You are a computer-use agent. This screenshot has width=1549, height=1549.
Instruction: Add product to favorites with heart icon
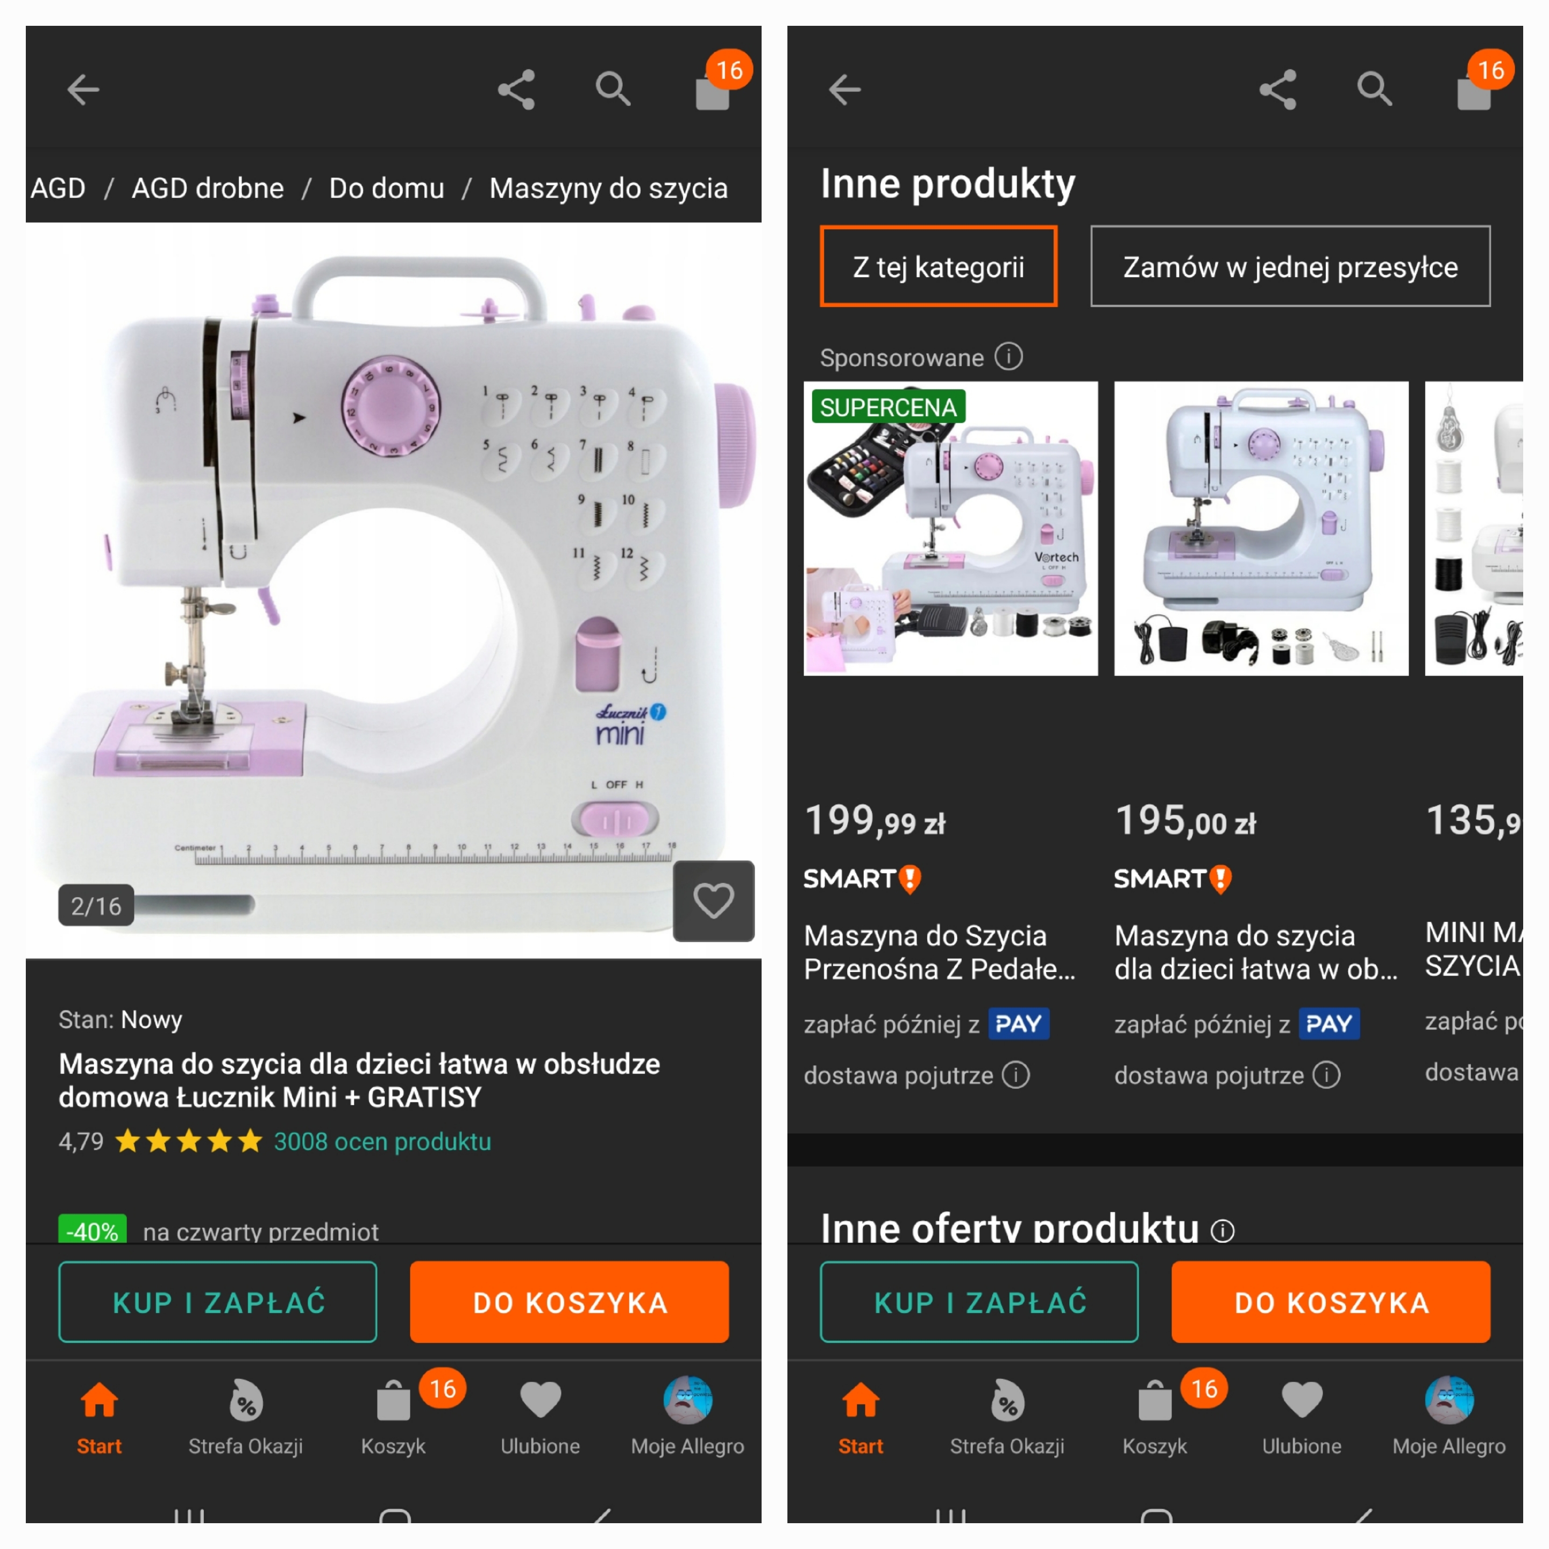[714, 900]
